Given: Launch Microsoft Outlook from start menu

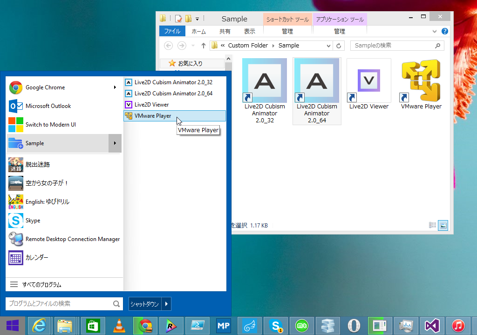Looking at the screenshot, I should coord(64,106).
